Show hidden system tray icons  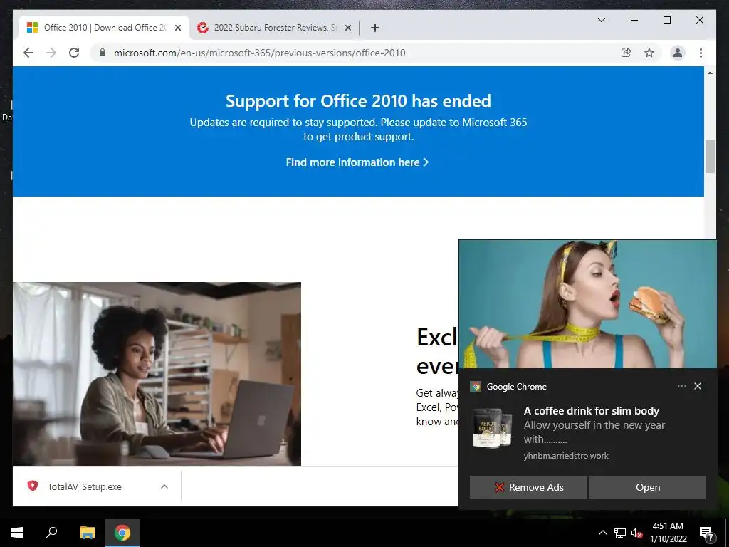click(x=602, y=533)
